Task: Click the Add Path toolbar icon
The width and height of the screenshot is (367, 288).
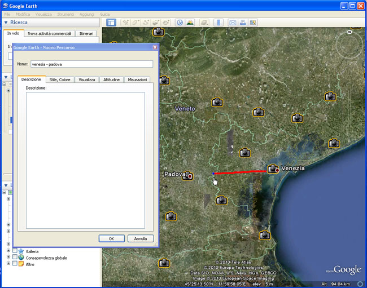Action: (x=146, y=23)
